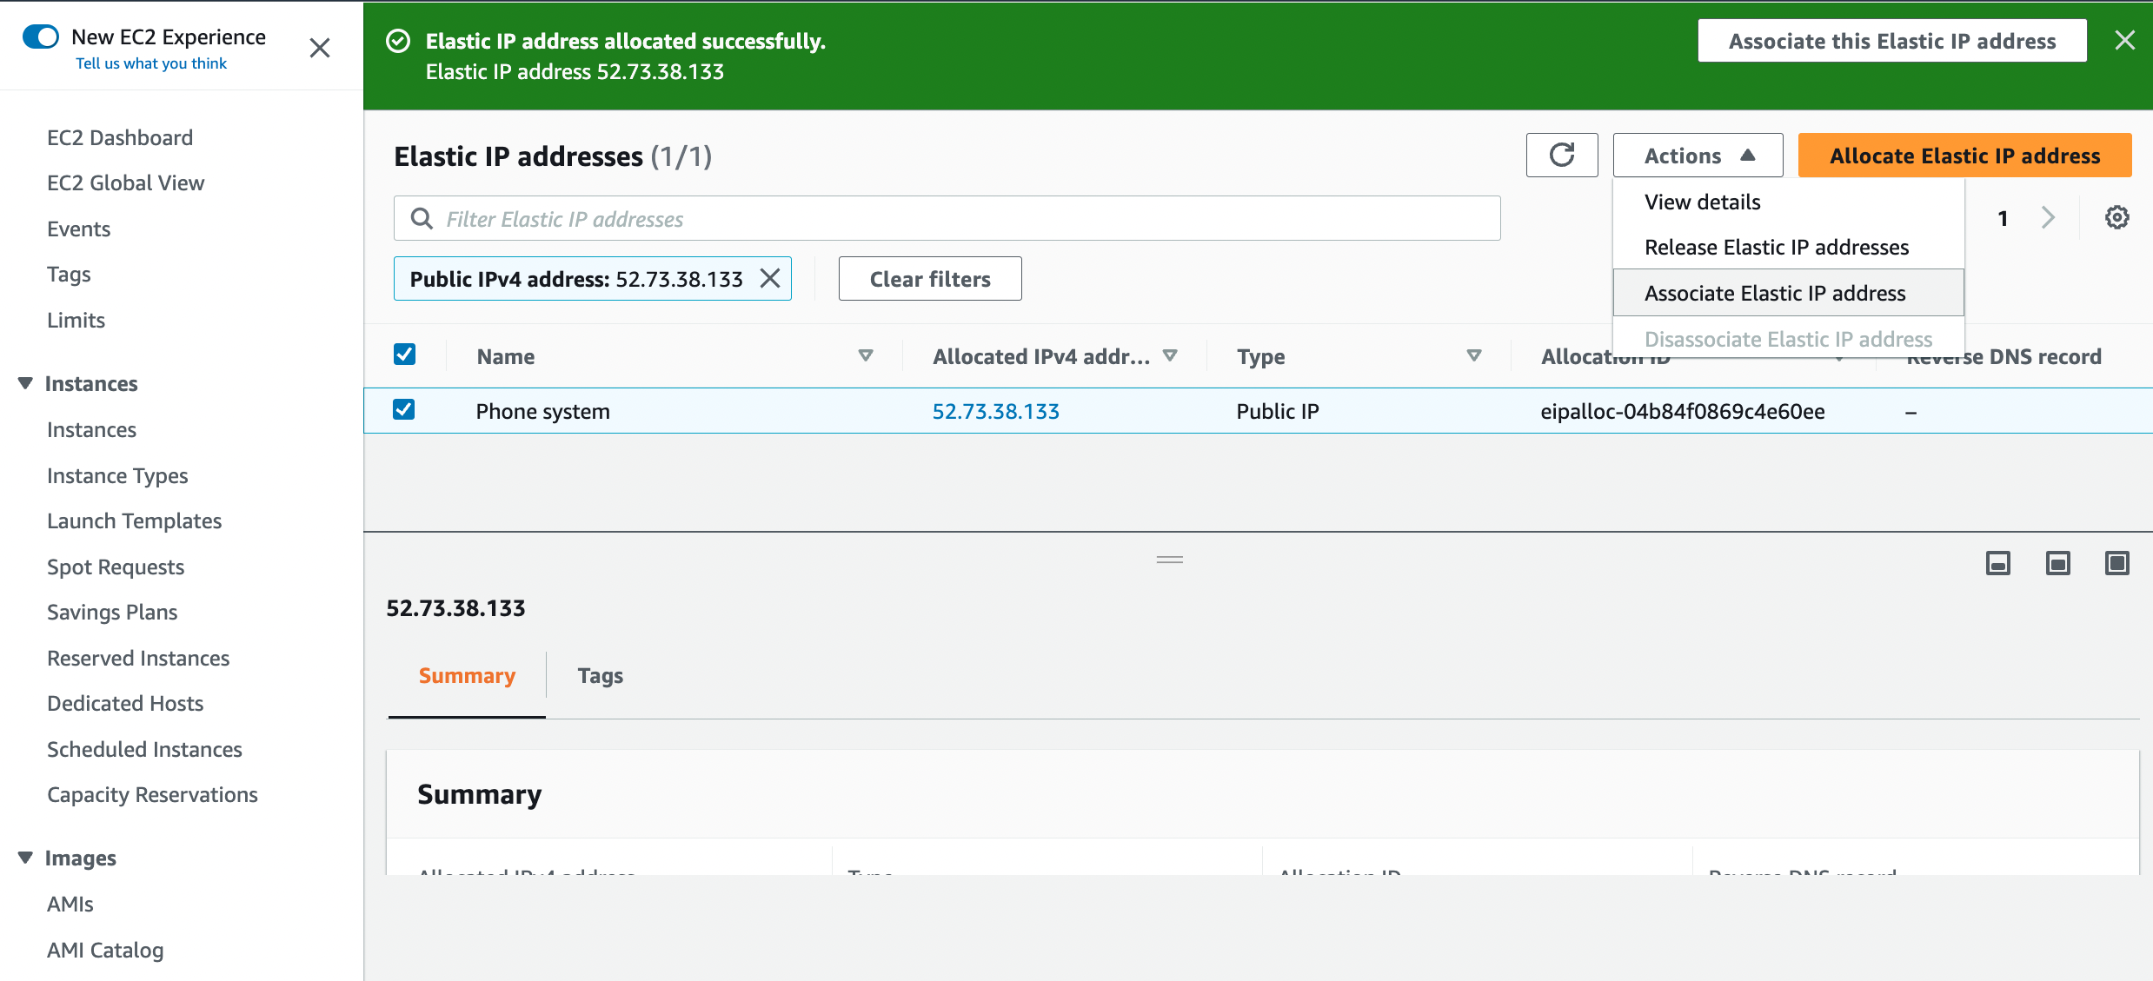Click the refresh icon button
Screen dimensions: 2153x981
(1561, 156)
